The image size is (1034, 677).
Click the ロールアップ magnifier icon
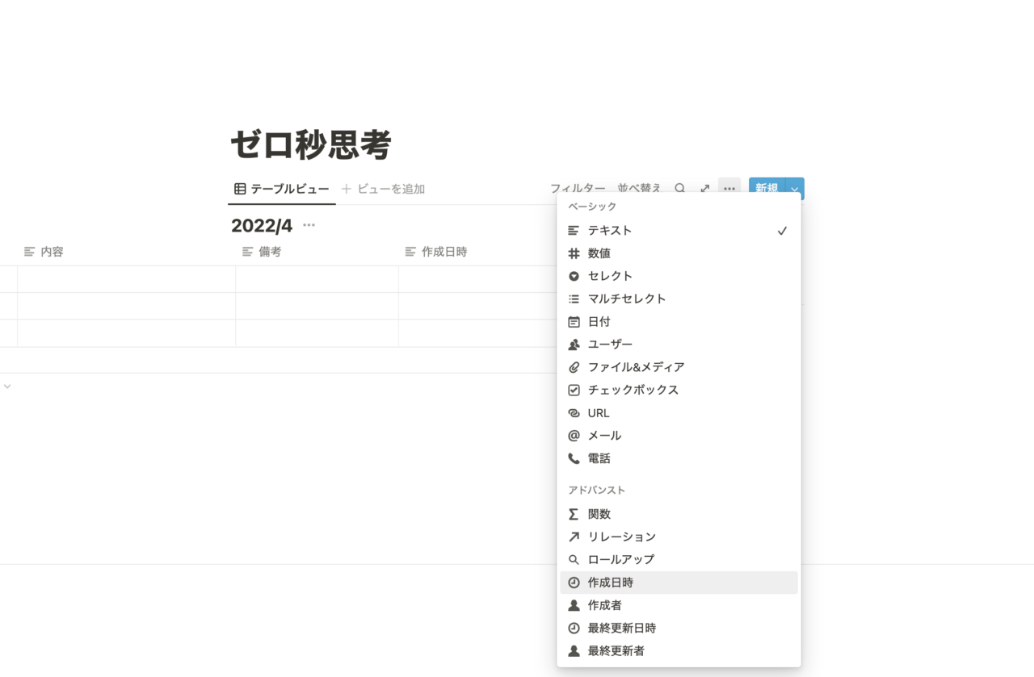tap(574, 559)
